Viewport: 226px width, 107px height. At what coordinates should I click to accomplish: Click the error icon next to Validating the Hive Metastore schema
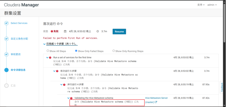71,98
